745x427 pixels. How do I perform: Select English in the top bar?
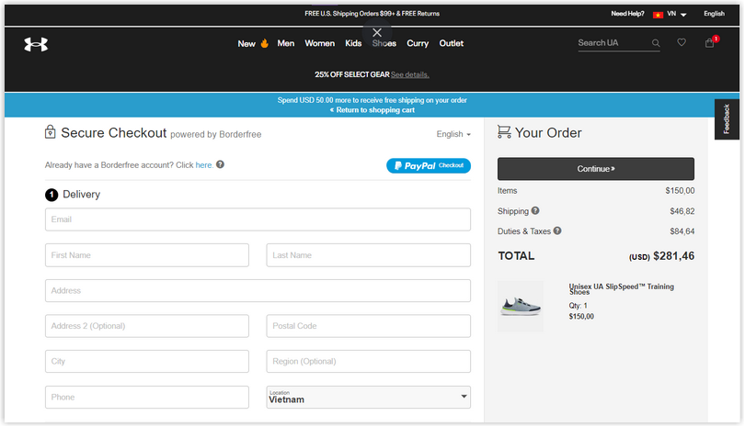click(714, 14)
